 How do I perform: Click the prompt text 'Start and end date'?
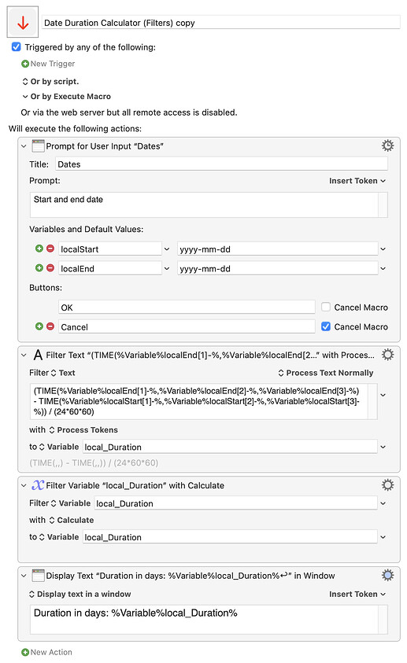68,200
